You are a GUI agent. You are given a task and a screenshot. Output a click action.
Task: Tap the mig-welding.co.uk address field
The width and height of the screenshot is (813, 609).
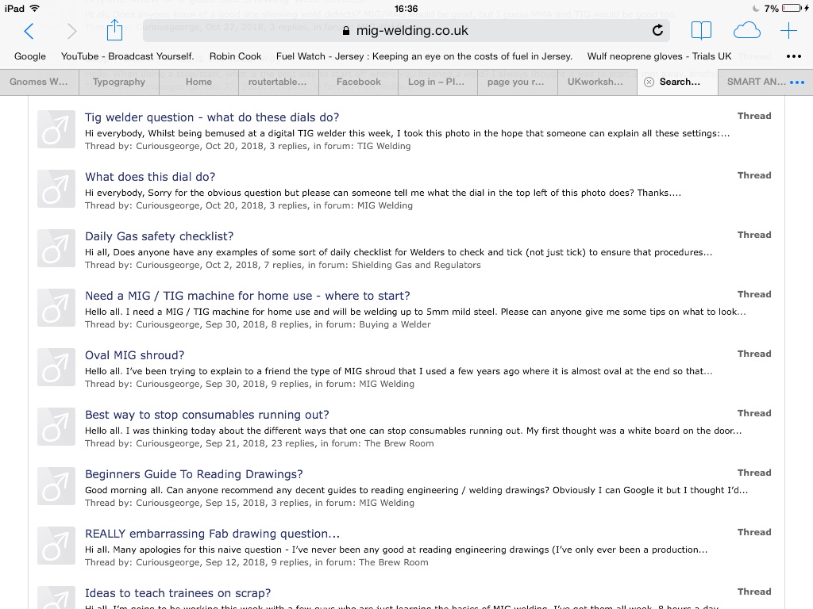pos(406,31)
